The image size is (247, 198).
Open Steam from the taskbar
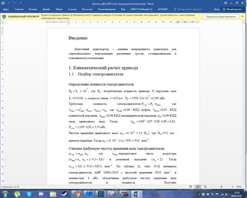65,194
